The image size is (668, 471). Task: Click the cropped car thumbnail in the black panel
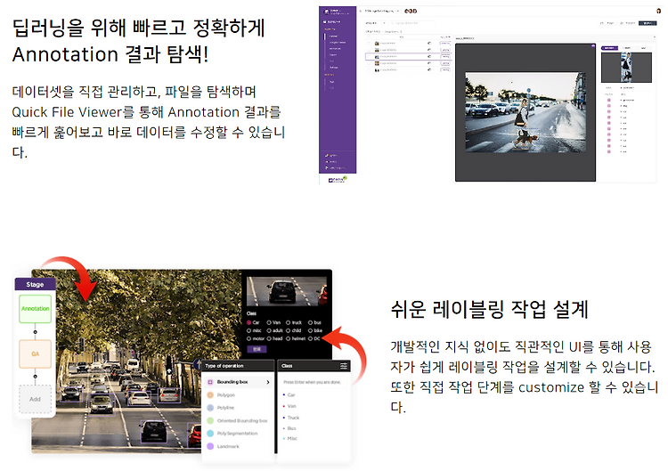(287, 291)
